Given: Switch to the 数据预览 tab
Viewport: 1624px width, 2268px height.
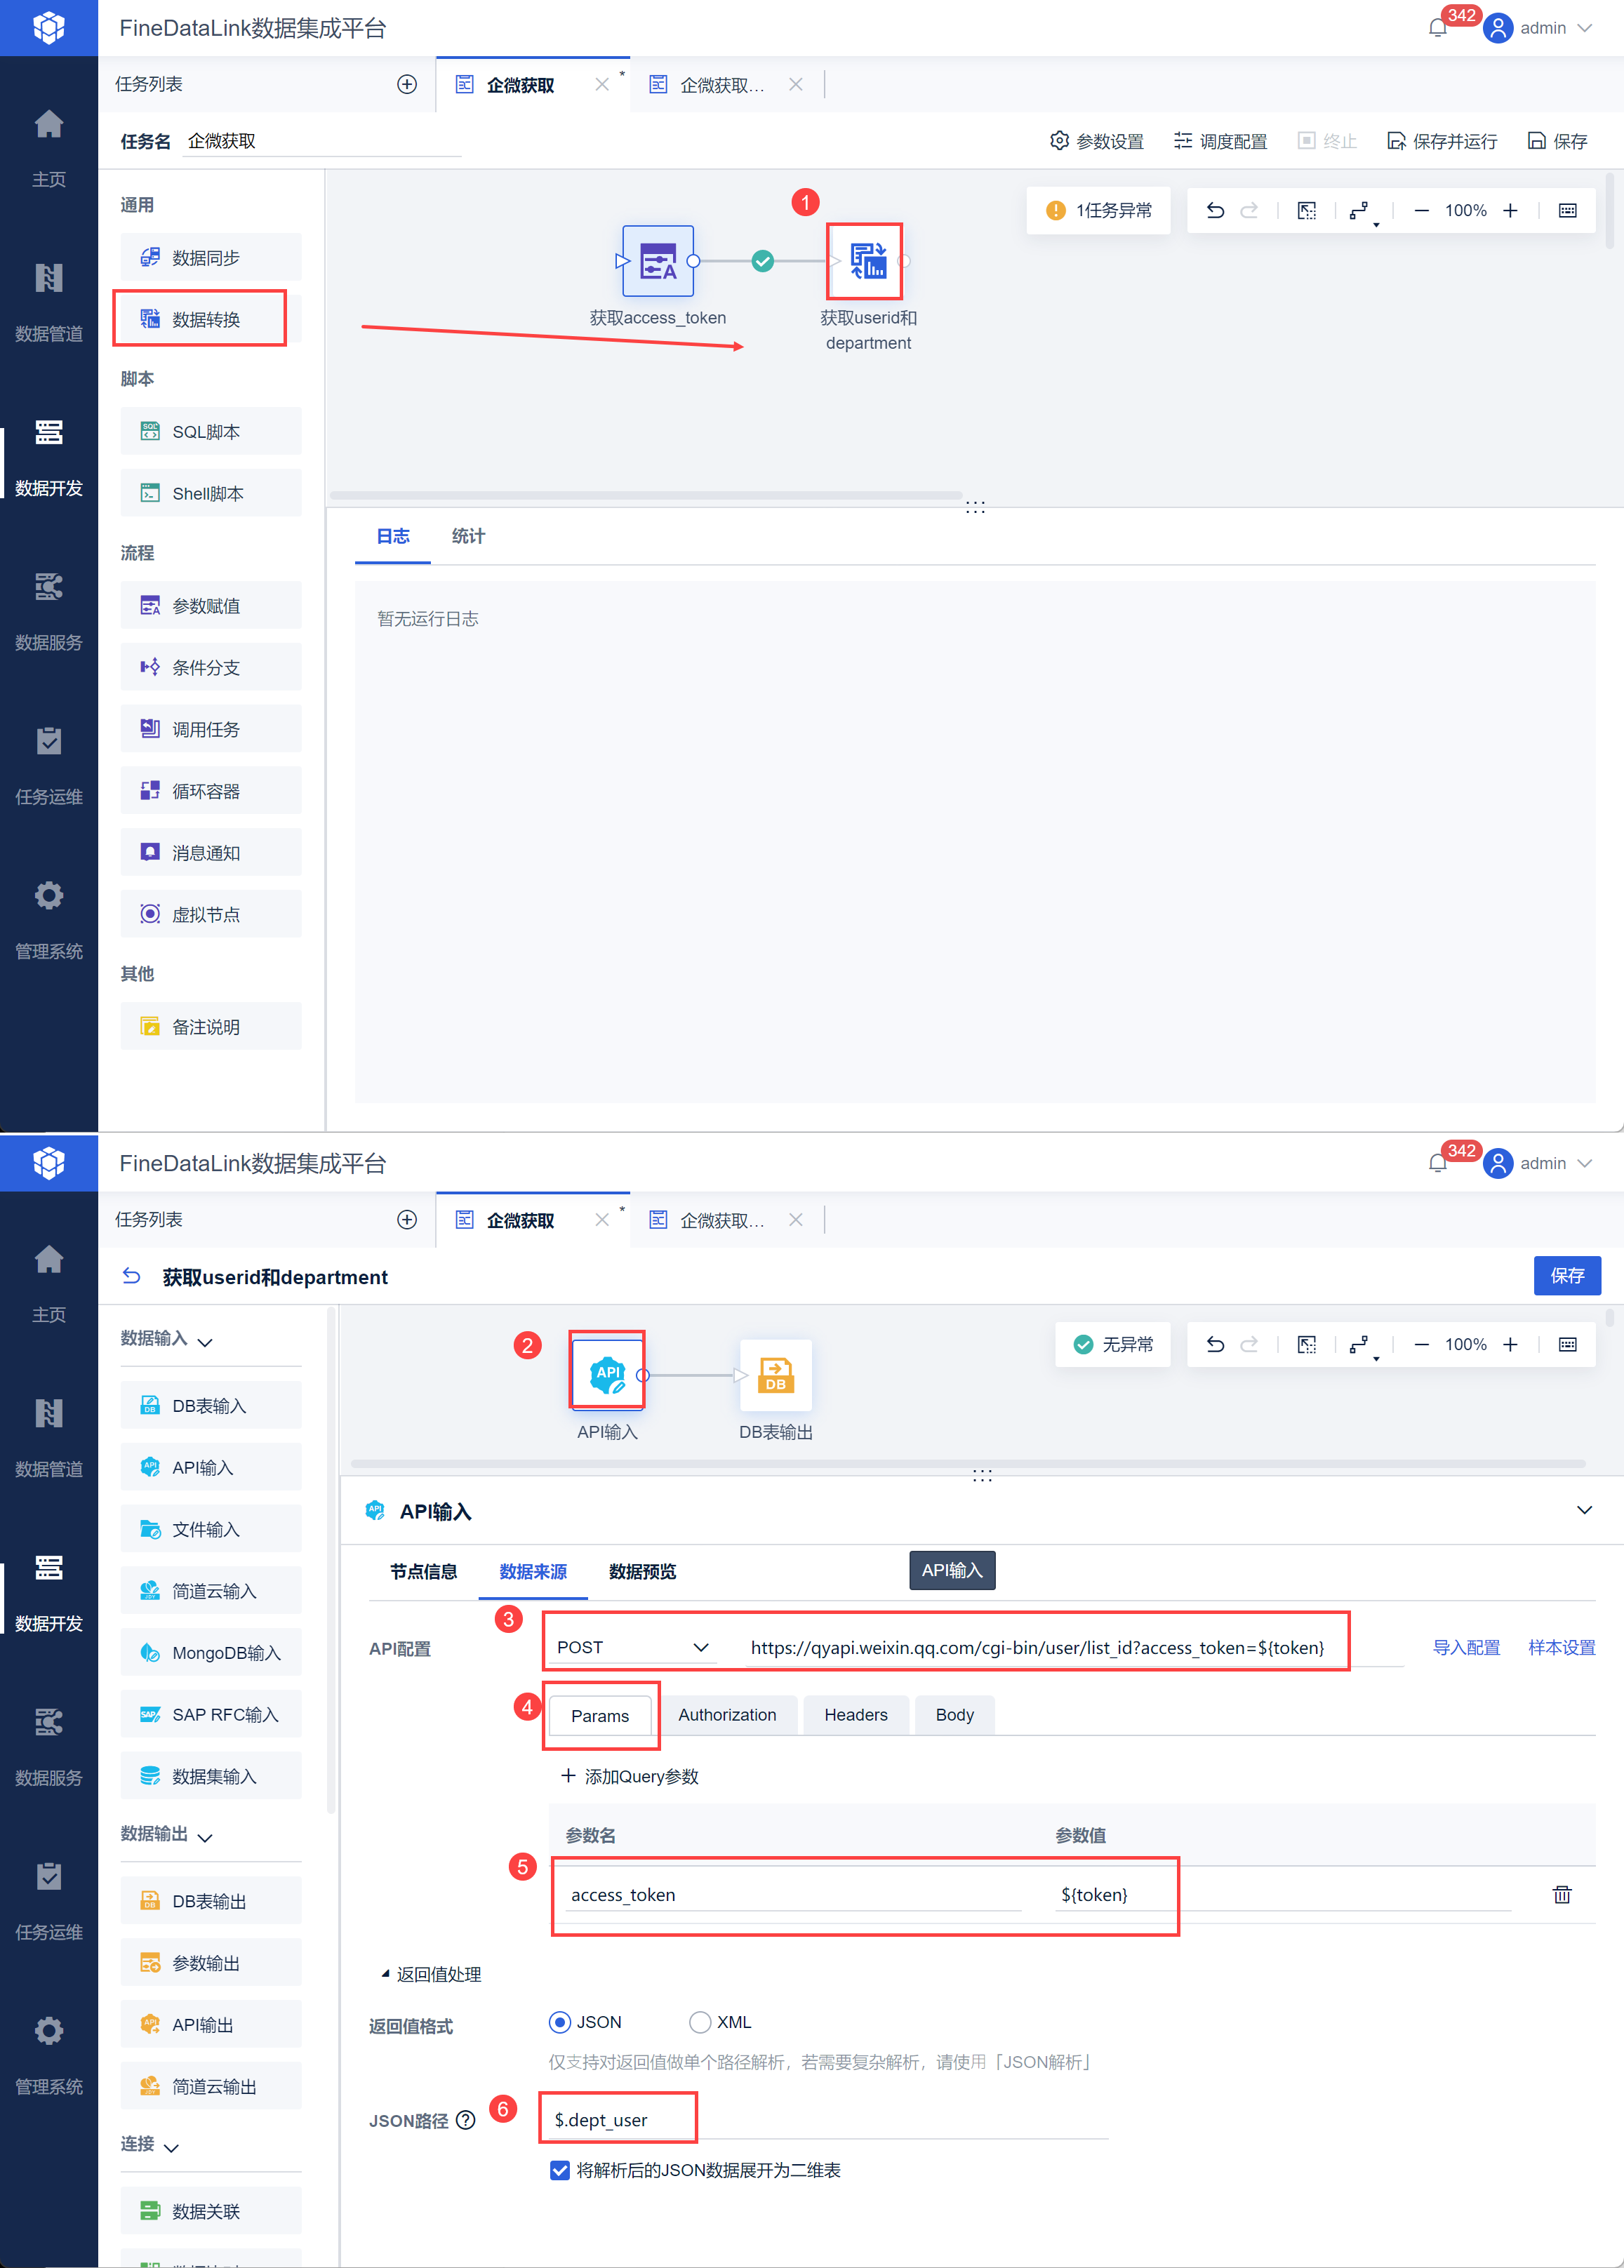Looking at the screenshot, I should 642,1571.
